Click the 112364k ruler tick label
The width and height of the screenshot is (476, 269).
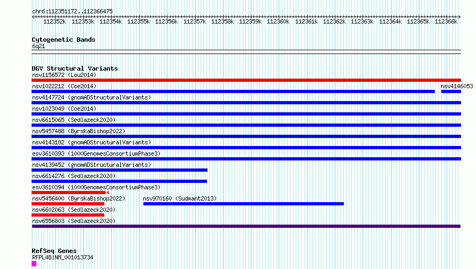[x=390, y=21]
